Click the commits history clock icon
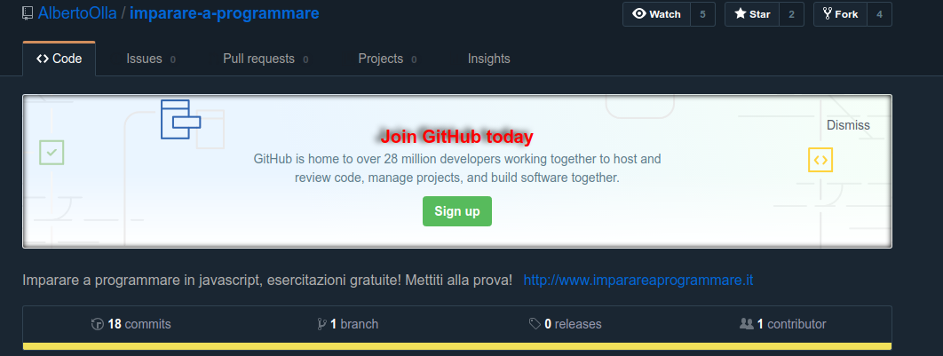This screenshot has height=356, width=943. pos(98,324)
